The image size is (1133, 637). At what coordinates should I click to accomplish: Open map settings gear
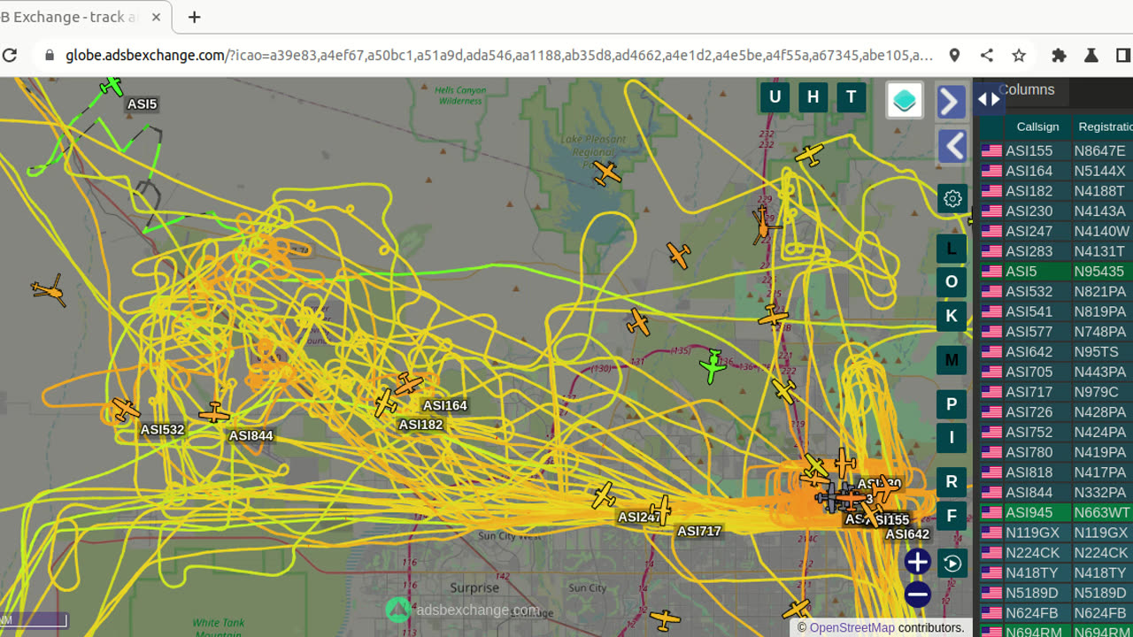tap(952, 198)
